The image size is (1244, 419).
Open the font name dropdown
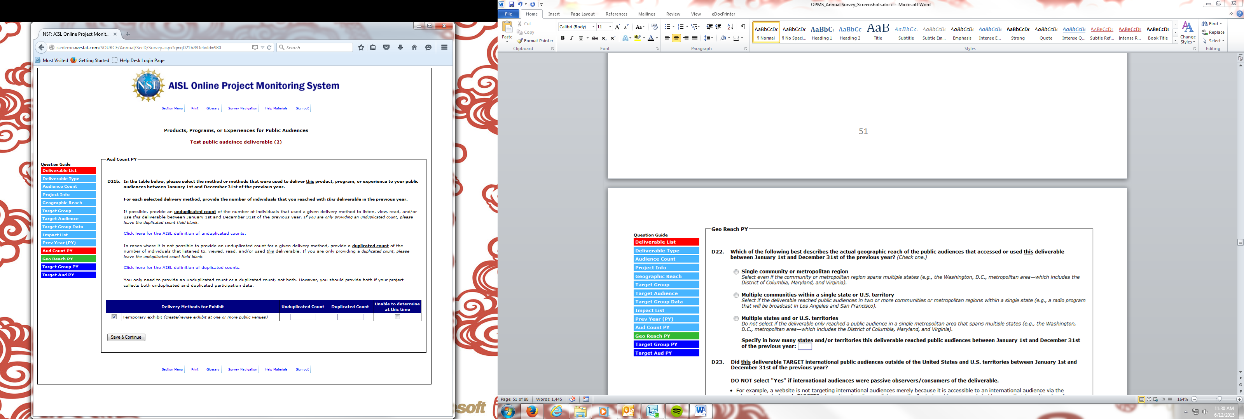point(593,27)
